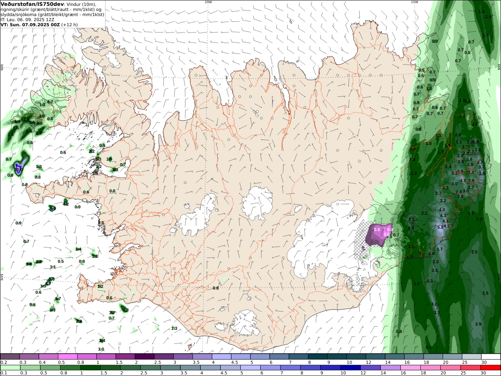Pick the darkest purple swatch labeled 2
The height and width of the screenshot is (376, 501).
click(144, 356)
